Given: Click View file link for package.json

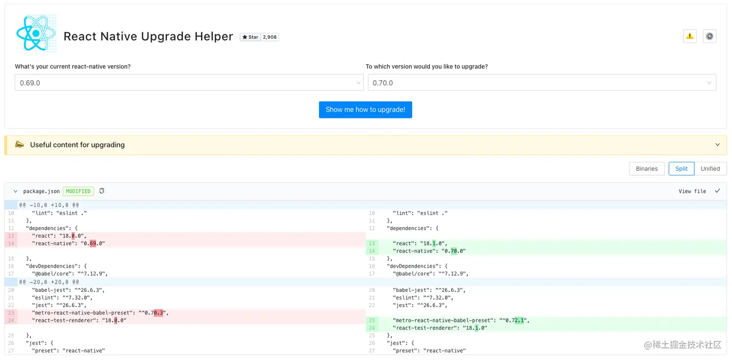Looking at the screenshot, I should 692,191.
